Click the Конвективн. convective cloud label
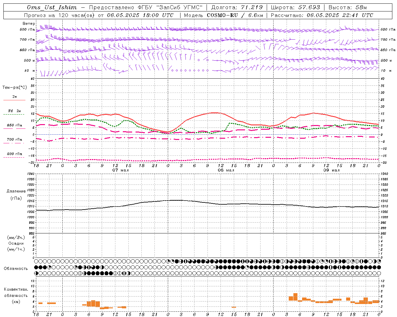The height and width of the screenshot is (317, 397). (16, 289)
